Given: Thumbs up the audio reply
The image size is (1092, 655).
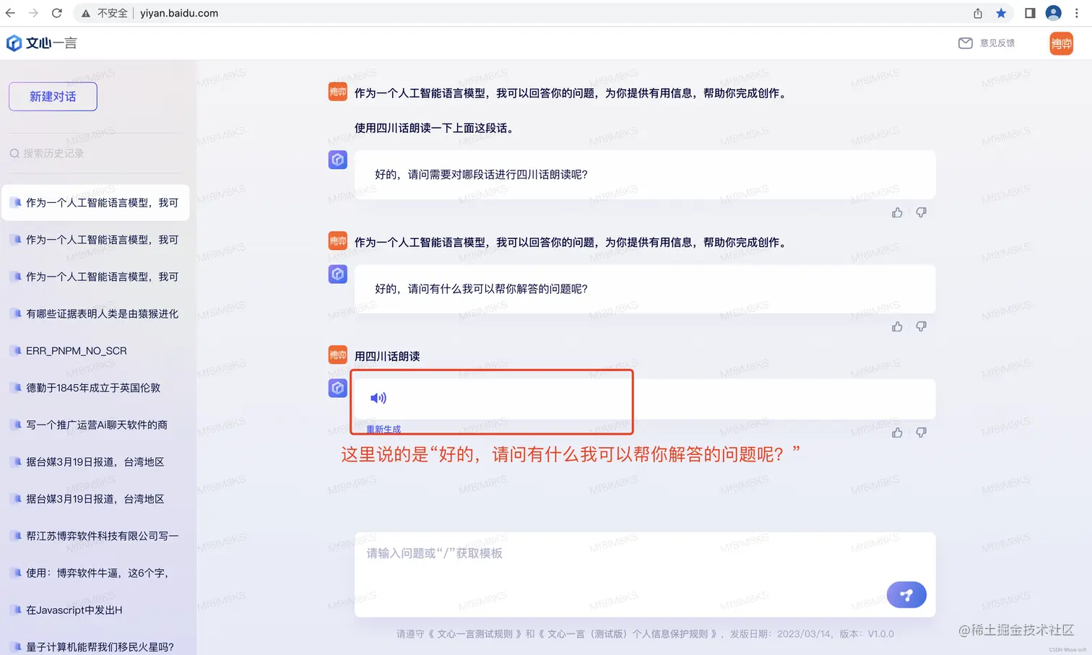Looking at the screenshot, I should coord(897,433).
